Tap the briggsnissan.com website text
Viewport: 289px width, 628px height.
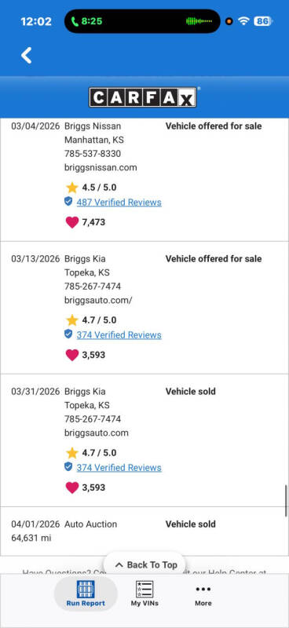point(101,167)
